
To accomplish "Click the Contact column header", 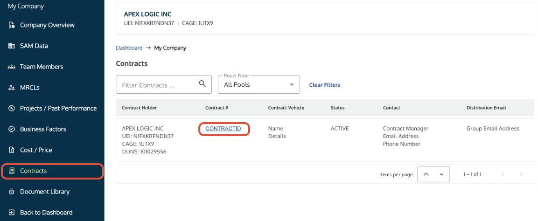I will [391, 108].
